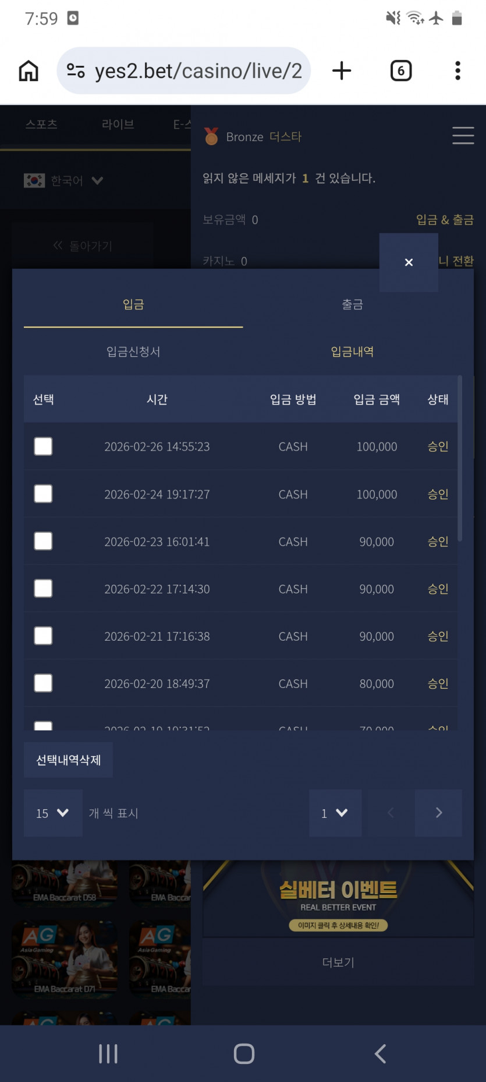The image size is (486, 1082).
Task: Switch to the 입금신청서 sub-tab
Action: coord(133,352)
